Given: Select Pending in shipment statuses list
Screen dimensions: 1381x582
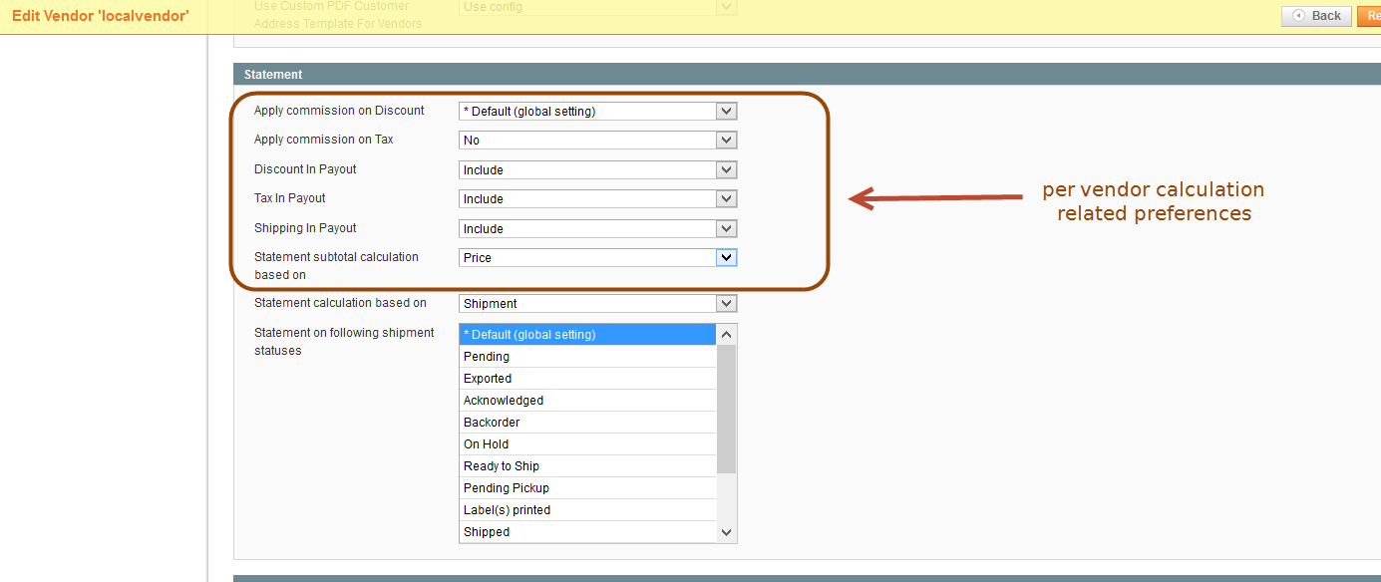Looking at the screenshot, I should [587, 357].
